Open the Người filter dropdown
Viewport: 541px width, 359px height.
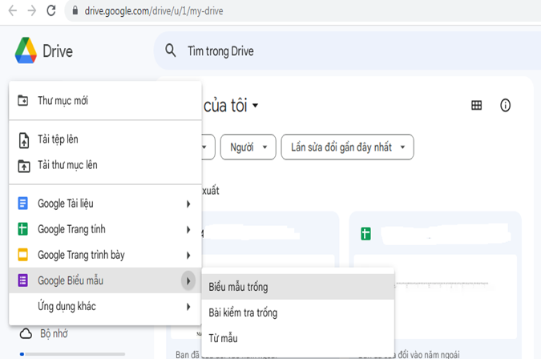point(248,147)
